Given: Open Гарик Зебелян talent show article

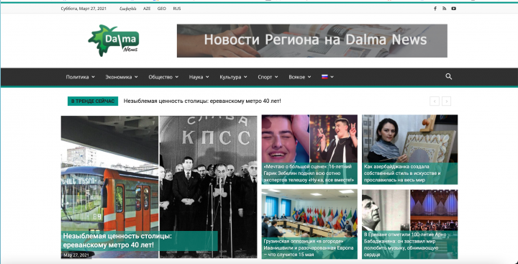Looking at the screenshot, I should point(309,173).
